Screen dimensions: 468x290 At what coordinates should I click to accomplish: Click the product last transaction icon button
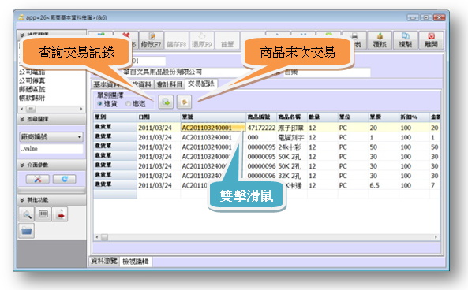pos(184,102)
